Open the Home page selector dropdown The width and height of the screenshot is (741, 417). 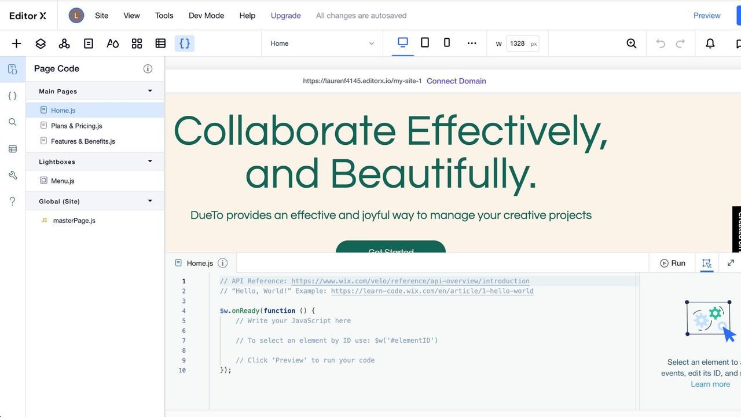tap(322, 43)
